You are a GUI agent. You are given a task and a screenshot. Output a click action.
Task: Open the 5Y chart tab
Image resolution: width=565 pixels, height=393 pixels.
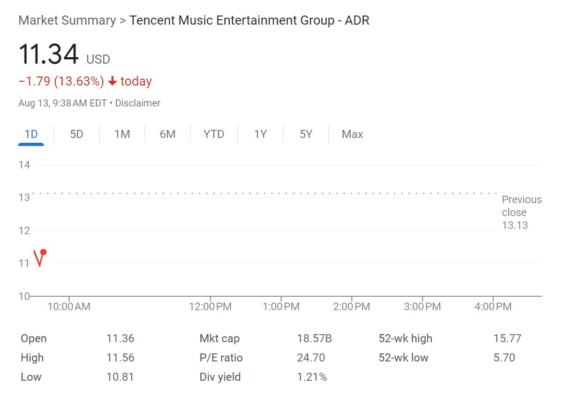306,134
